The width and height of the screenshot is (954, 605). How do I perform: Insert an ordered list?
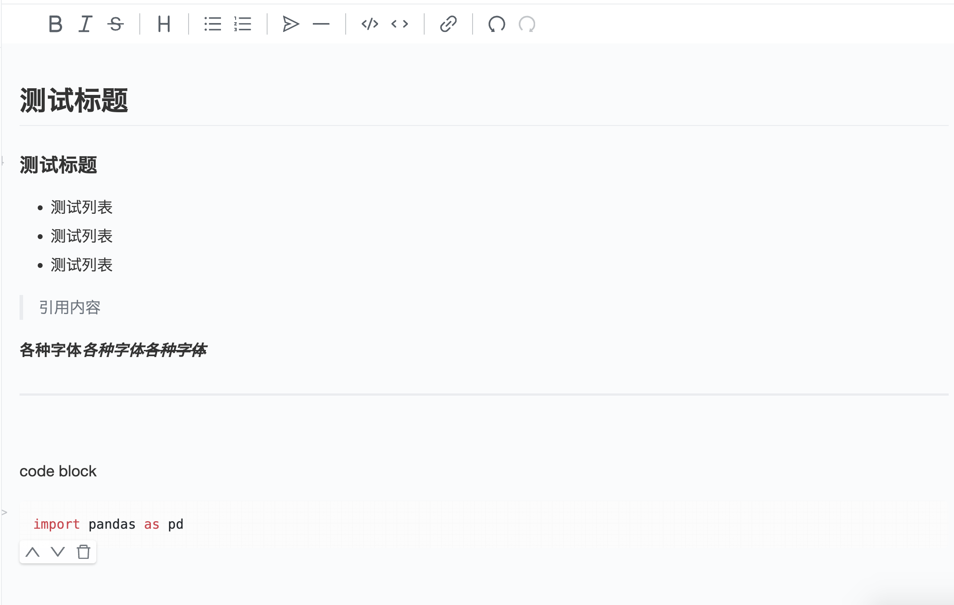[242, 24]
